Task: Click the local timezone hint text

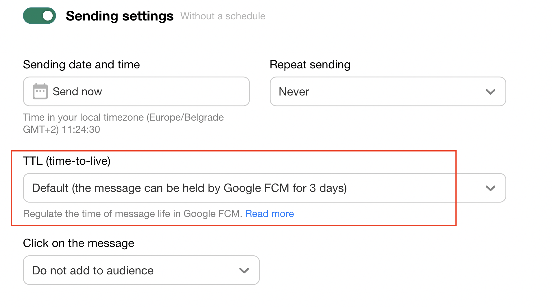Action: point(123,123)
